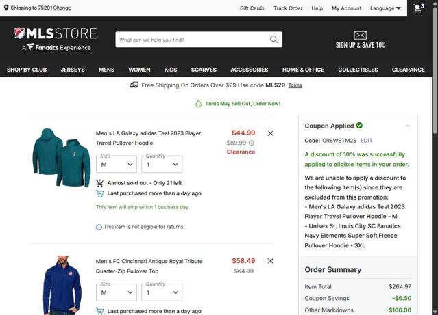Open the Home & Office menu
The height and width of the screenshot is (315, 438).
tap(303, 70)
